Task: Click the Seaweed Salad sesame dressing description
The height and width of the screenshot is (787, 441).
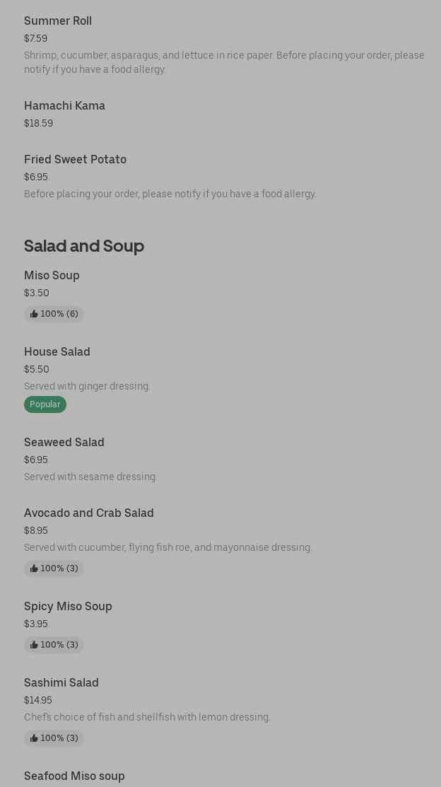Action: point(90,477)
